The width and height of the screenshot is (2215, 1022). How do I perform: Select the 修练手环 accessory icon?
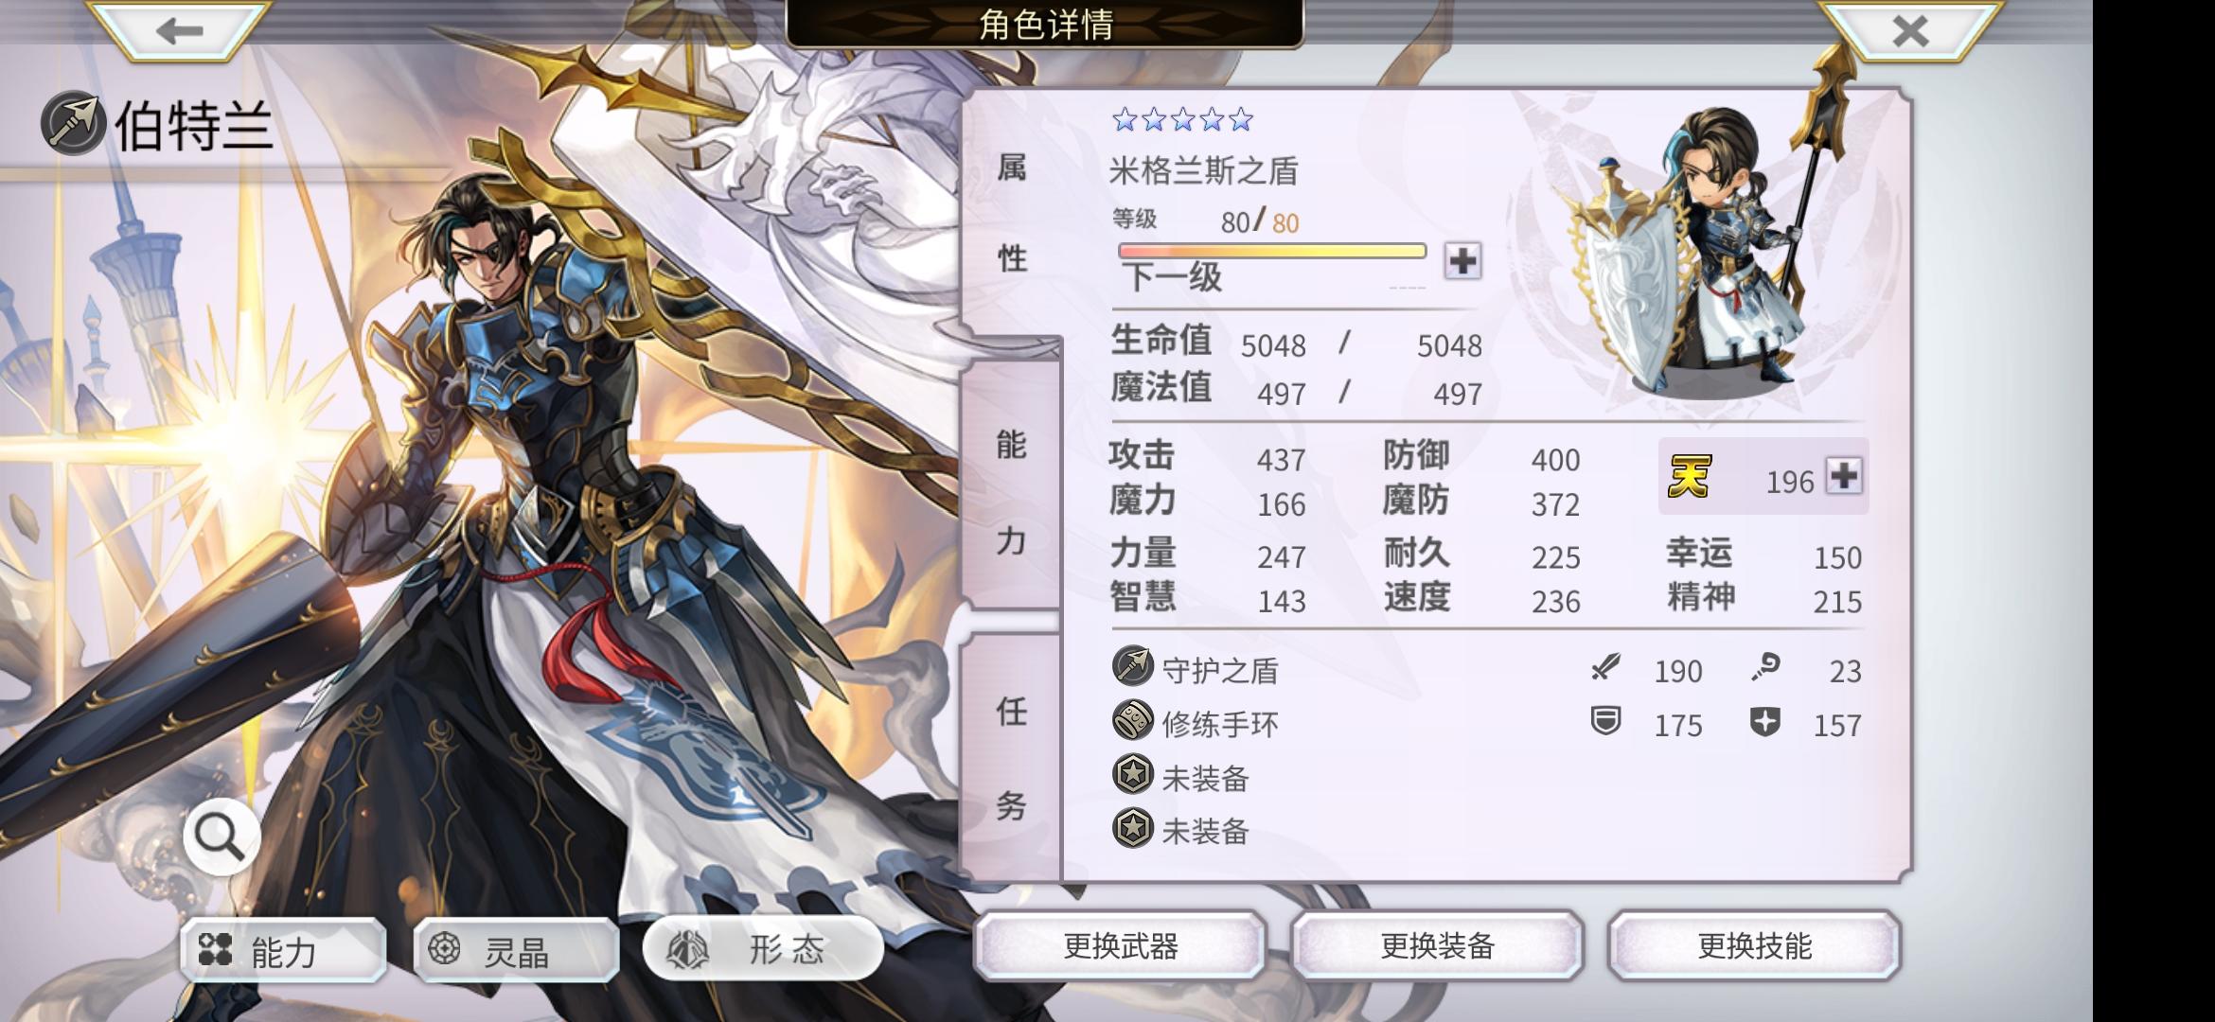point(1132,721)
